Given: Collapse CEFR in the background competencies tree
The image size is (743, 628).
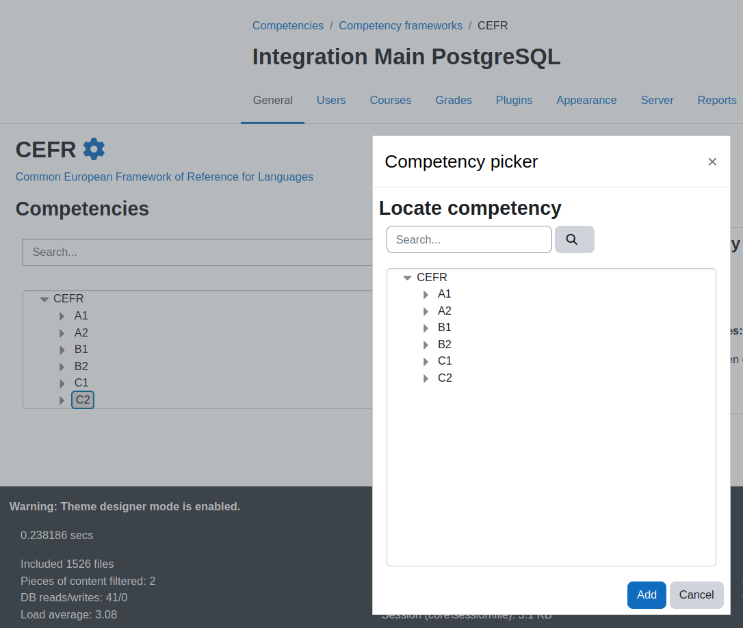Looking at the screenshot, I should coord(44,299).
